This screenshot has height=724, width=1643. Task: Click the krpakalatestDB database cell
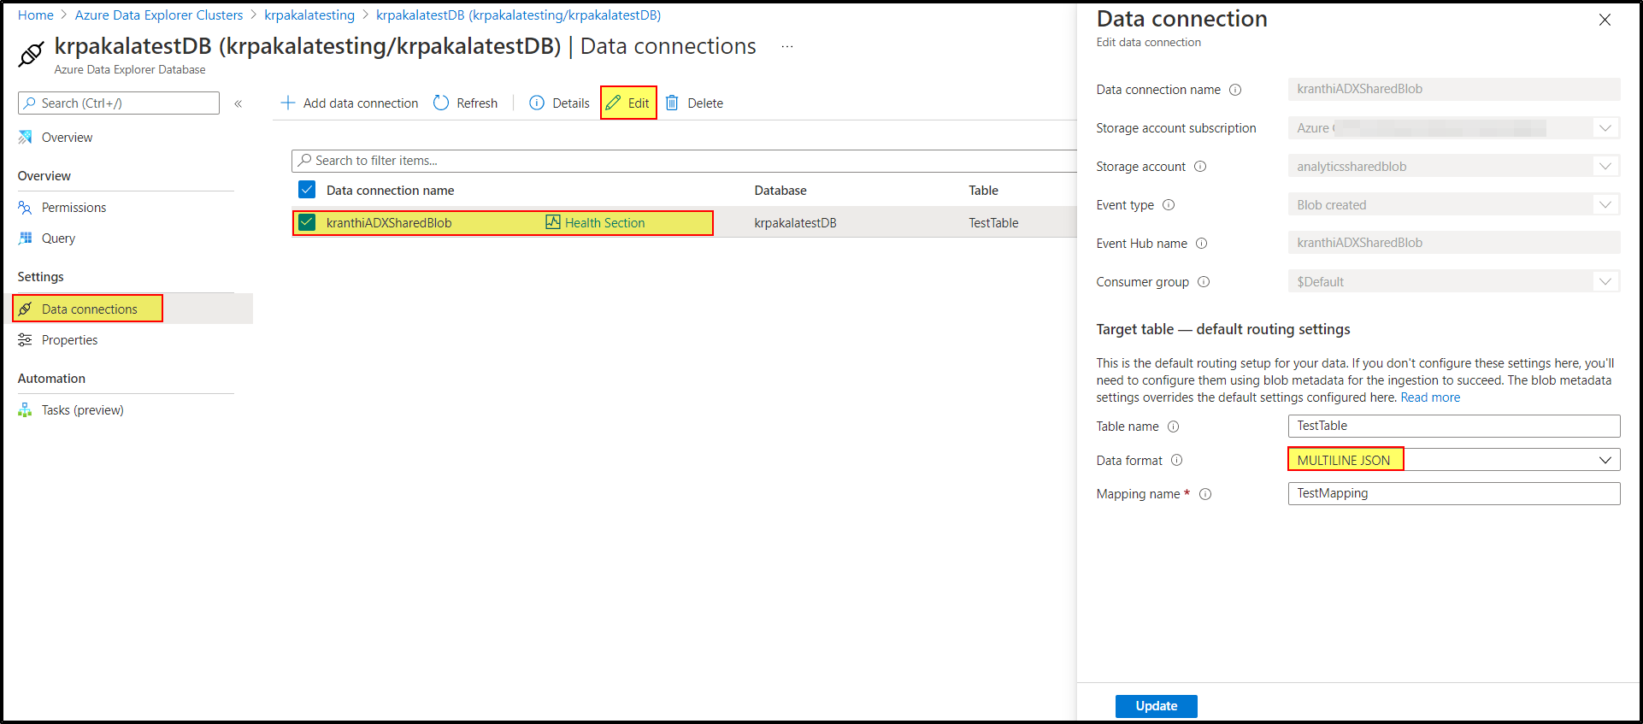point(795,223)
